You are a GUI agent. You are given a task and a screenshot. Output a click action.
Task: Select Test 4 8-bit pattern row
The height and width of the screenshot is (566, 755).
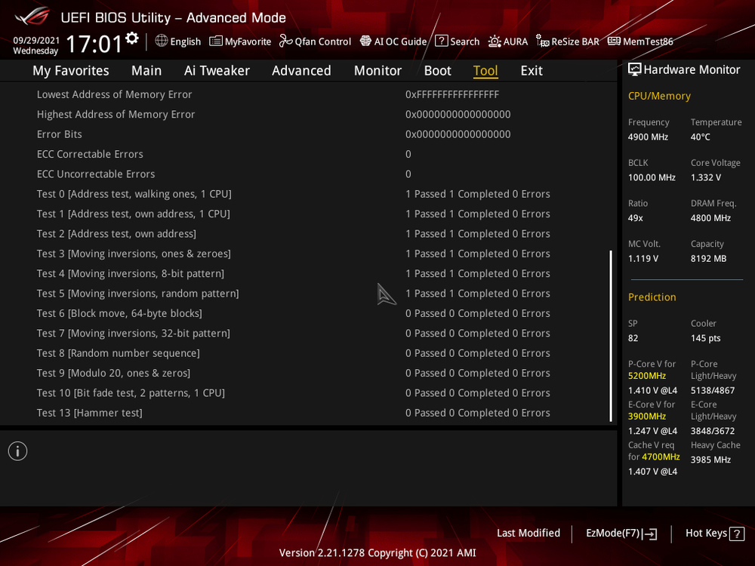[307, 273]
